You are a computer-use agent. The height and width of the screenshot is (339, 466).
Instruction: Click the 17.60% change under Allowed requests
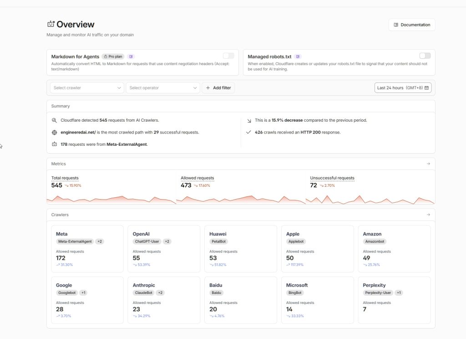(202, 185)
